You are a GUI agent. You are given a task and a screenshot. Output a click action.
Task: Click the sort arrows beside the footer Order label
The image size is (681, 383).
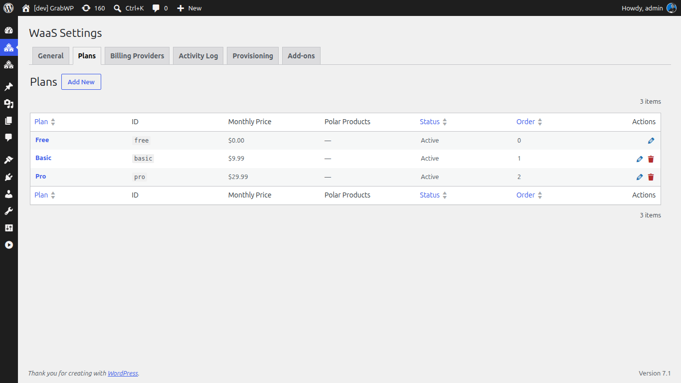(540, 195)
